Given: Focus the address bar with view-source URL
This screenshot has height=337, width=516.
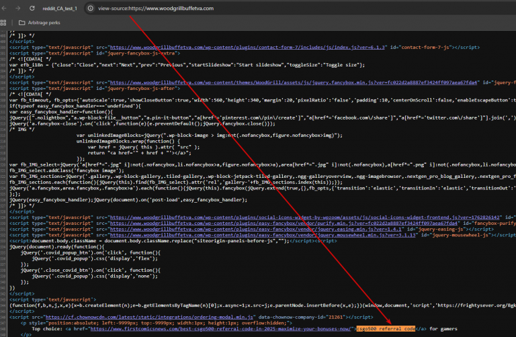Looking at the screenshot, I should (156, 8).
